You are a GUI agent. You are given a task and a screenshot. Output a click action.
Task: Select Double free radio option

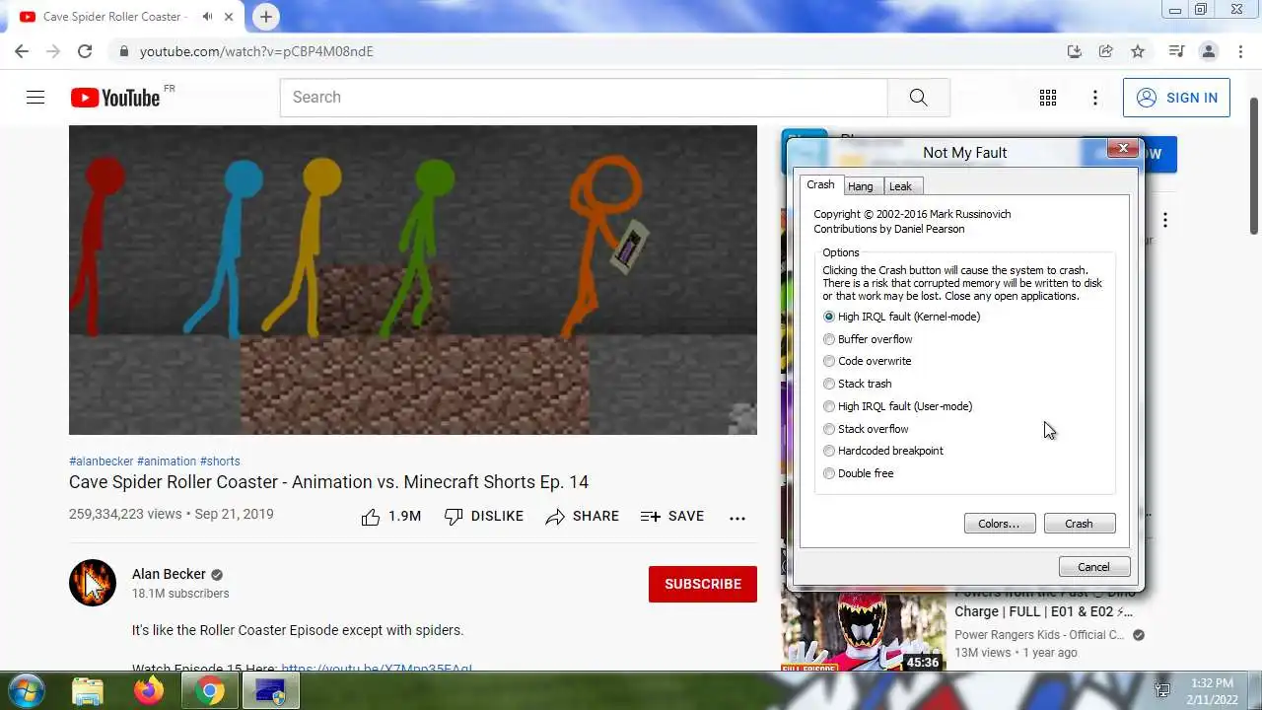coord(859,473)
